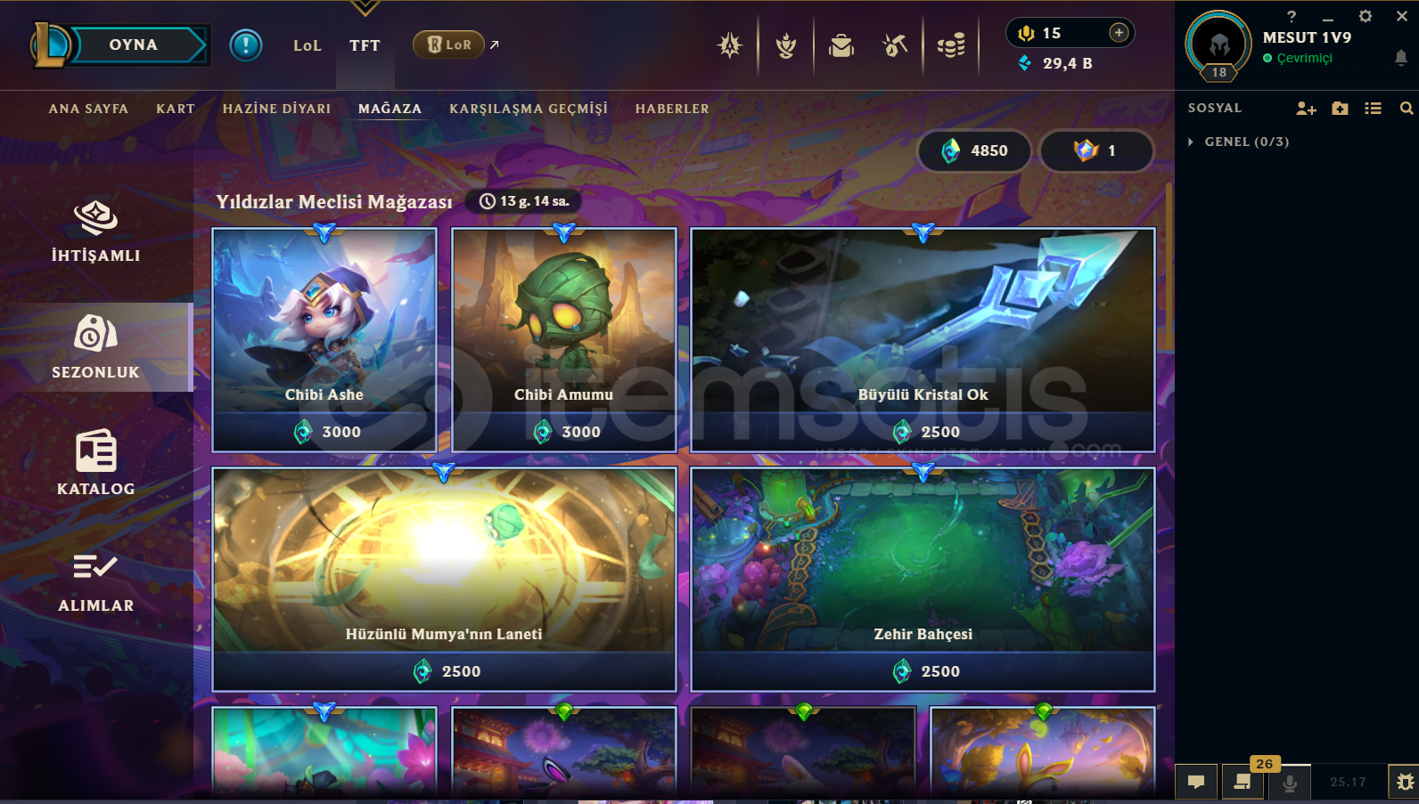
Task: Select the KATALOG sidebar section
Action: tap(95, 462)
